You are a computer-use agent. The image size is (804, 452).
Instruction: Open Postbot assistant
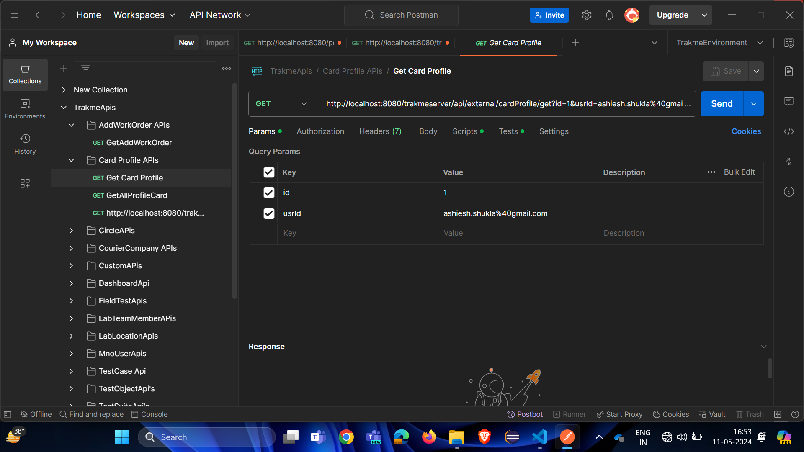pos(525,414)
